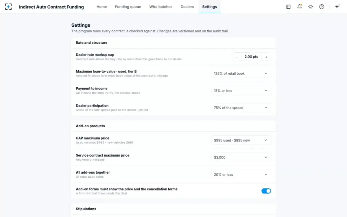Increase dealer rate markup cap
347x217 pixels.
click(266, 57)
